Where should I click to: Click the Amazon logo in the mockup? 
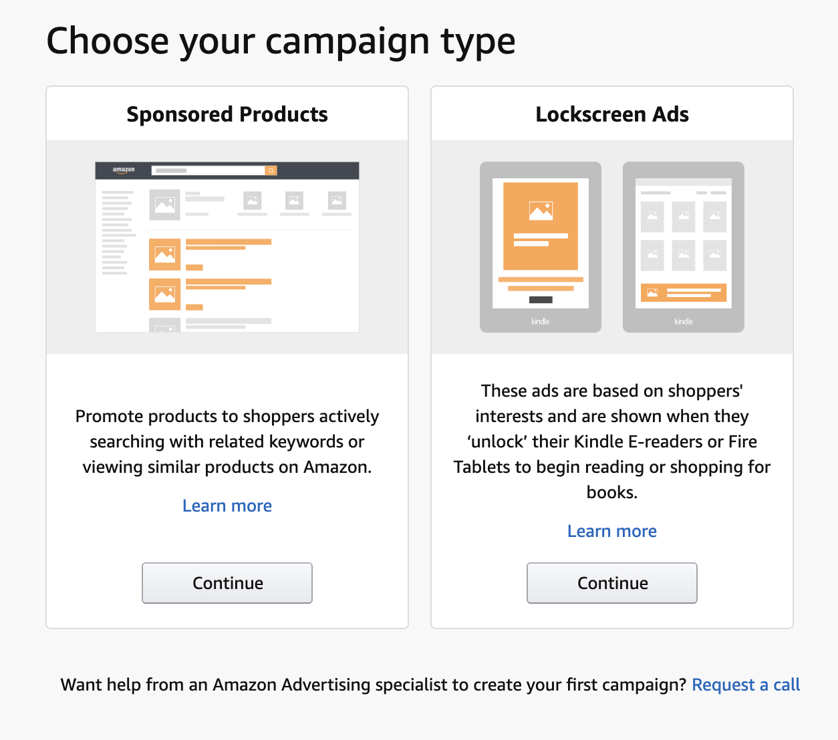coord(124,170)
